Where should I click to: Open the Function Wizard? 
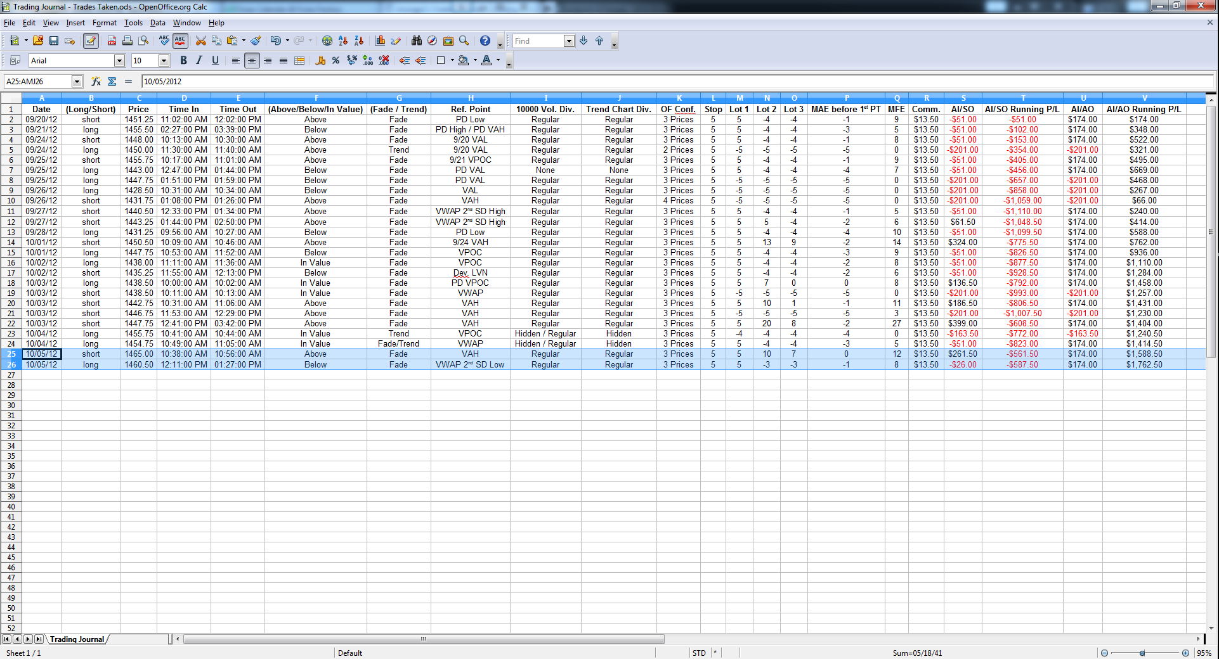point(96,81)
